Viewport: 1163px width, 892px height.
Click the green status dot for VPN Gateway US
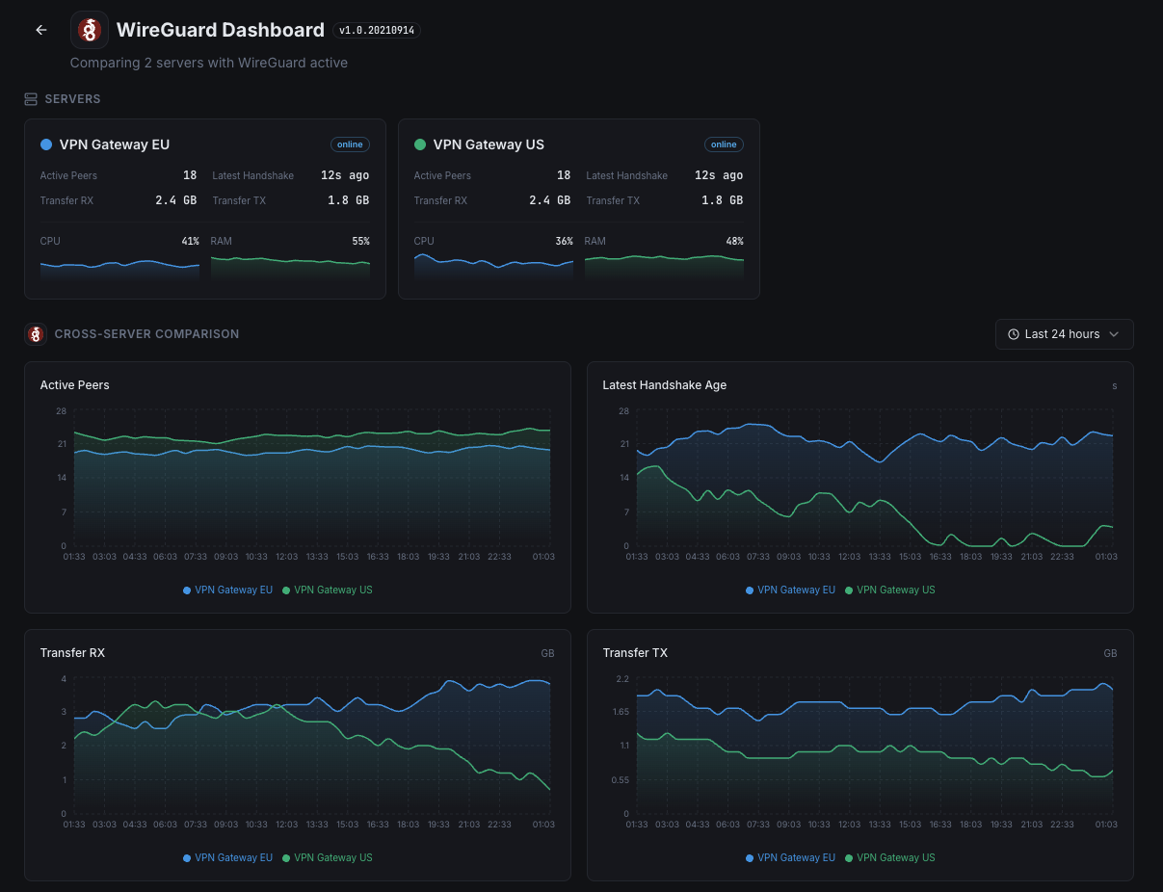[x=420, y=144]
